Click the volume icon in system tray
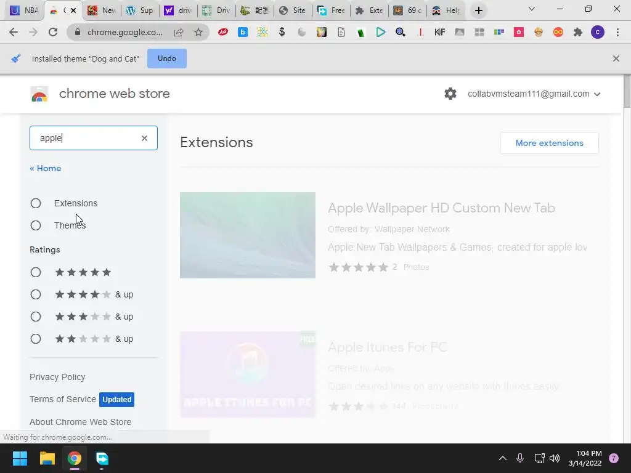The width and height of the screenshot is (631, 473). (x=555, y=458)
